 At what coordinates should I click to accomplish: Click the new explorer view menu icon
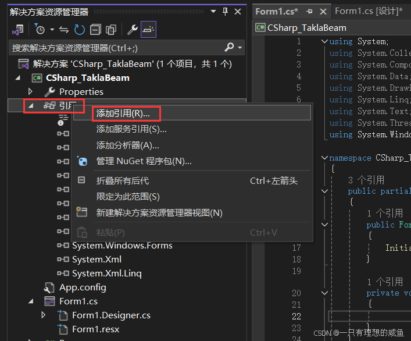point(81,212)
